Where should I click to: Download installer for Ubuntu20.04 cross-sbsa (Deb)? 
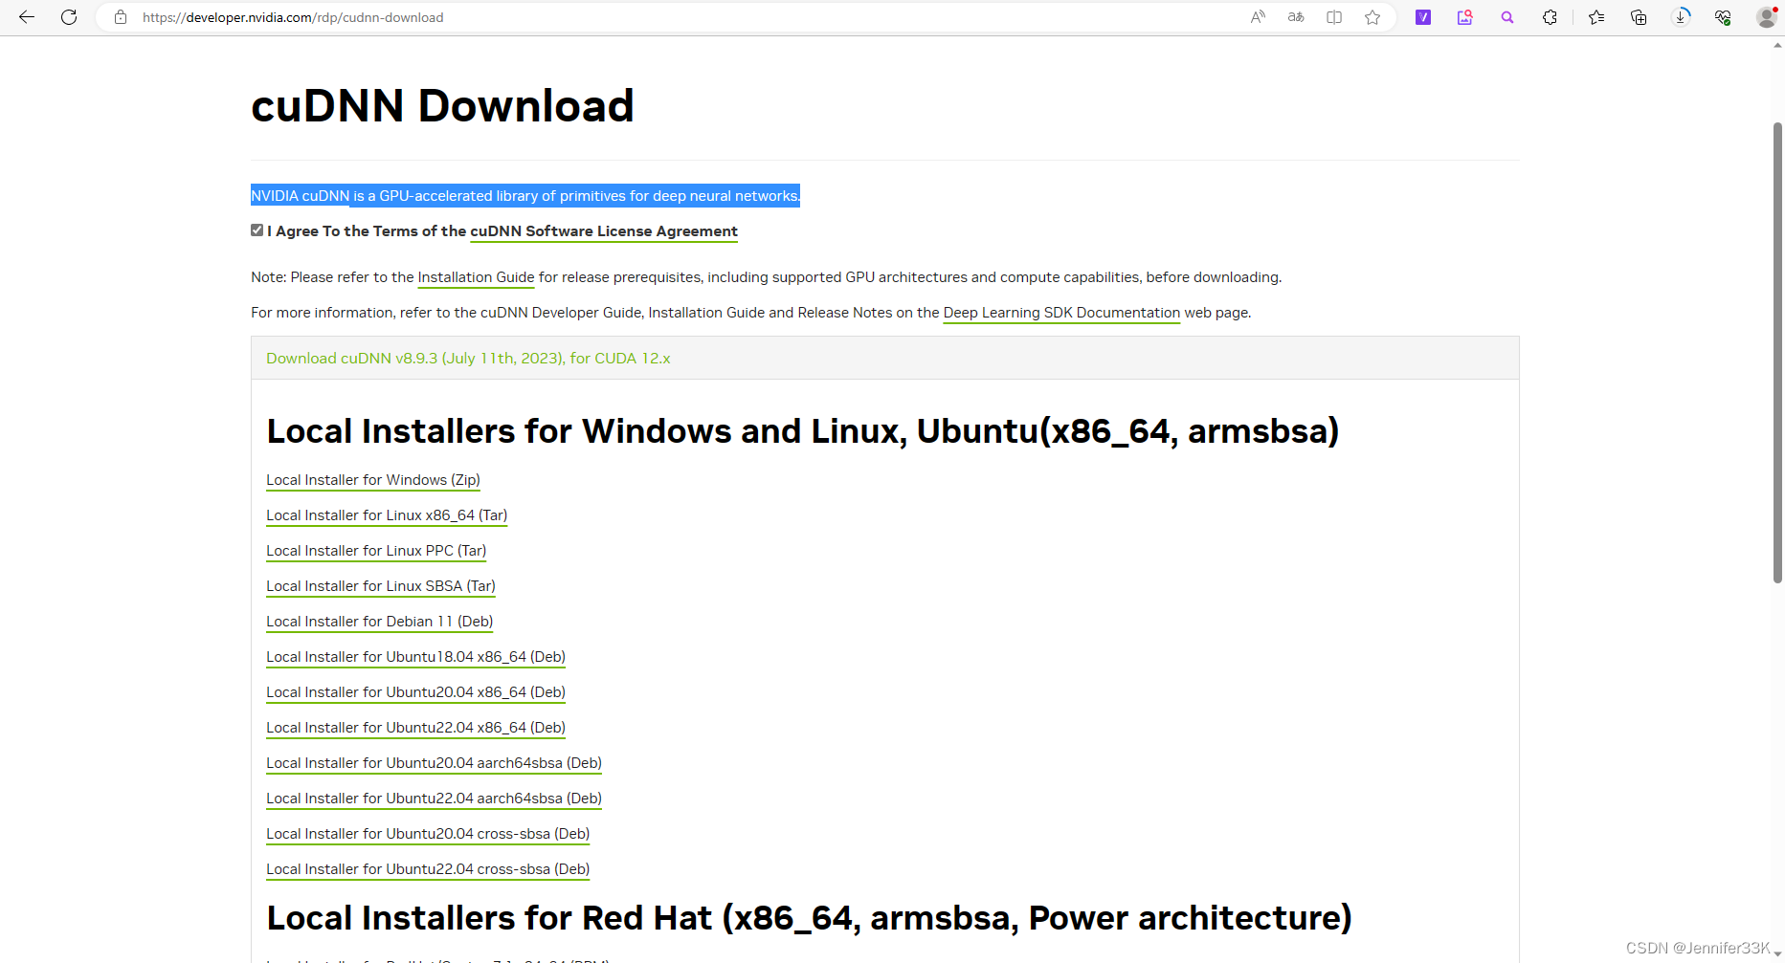[428, 834]
